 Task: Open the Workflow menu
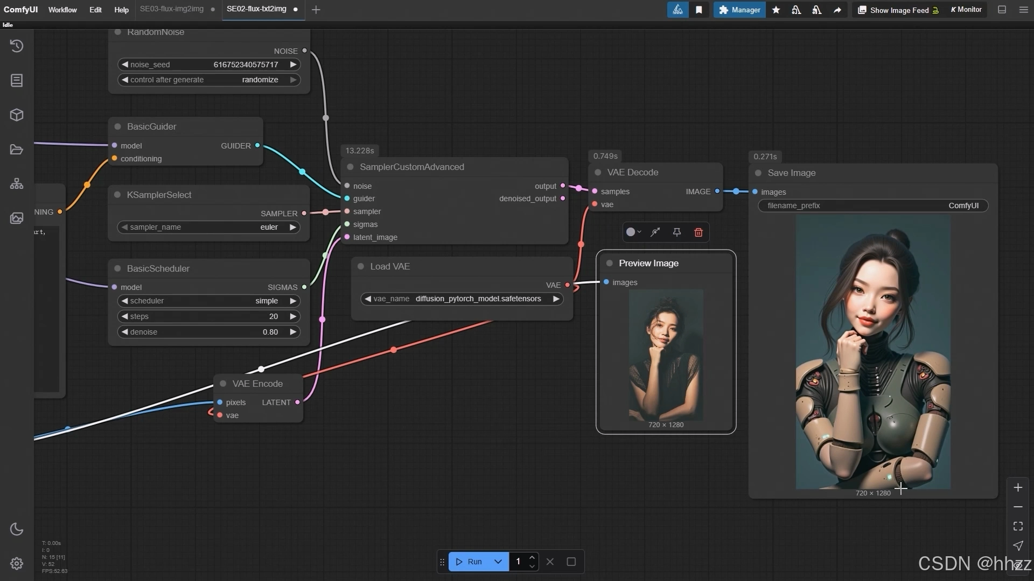(62, 10)
